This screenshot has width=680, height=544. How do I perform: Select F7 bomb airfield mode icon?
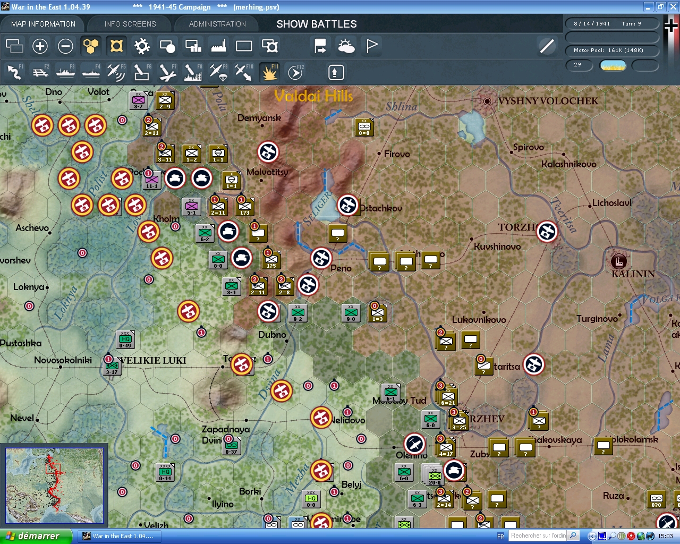pyautogui.click(x=167, y=72)
